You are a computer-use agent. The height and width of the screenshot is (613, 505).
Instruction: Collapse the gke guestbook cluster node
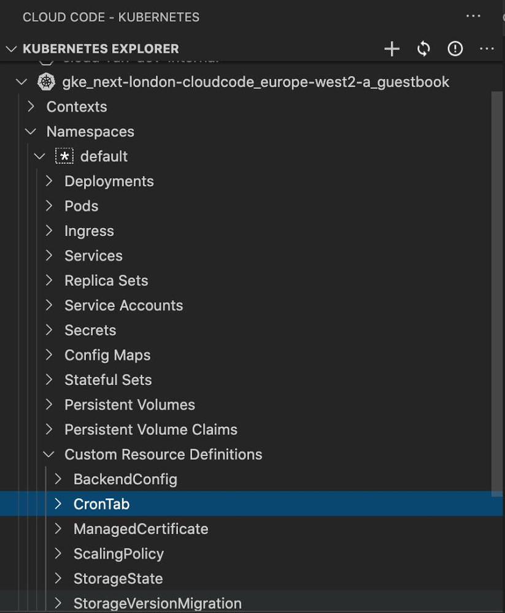pos(21,82)
